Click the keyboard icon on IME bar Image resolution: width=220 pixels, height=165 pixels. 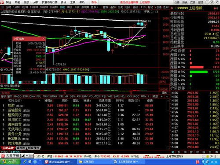[31, 156]
